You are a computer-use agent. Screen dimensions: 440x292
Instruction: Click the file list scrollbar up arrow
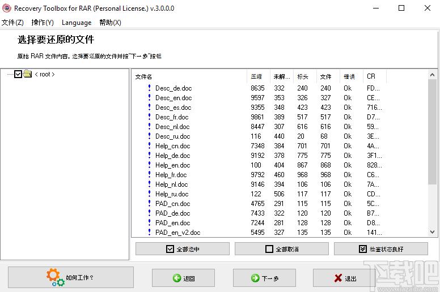point(432,75)
